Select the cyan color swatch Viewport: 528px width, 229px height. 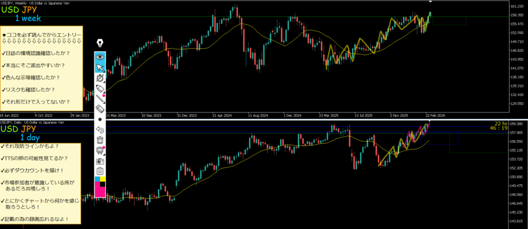click(97, 179)
